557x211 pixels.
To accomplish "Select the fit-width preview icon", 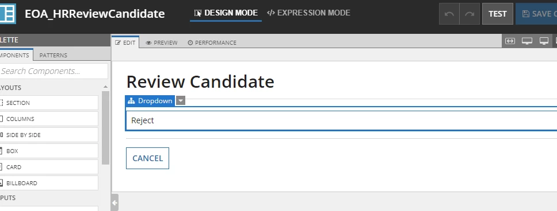I will click(x=510, y=41).
